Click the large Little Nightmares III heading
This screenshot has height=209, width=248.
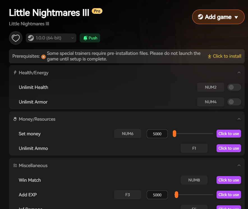pyautogui.click(x=49, y=13)
